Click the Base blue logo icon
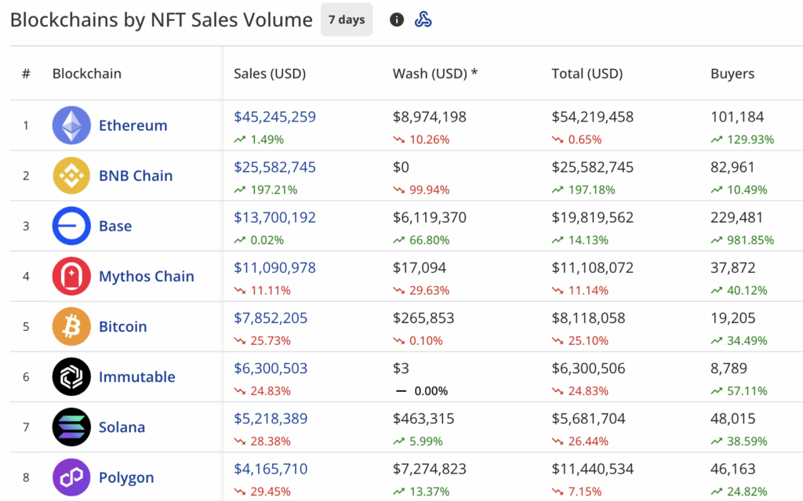 71,226
